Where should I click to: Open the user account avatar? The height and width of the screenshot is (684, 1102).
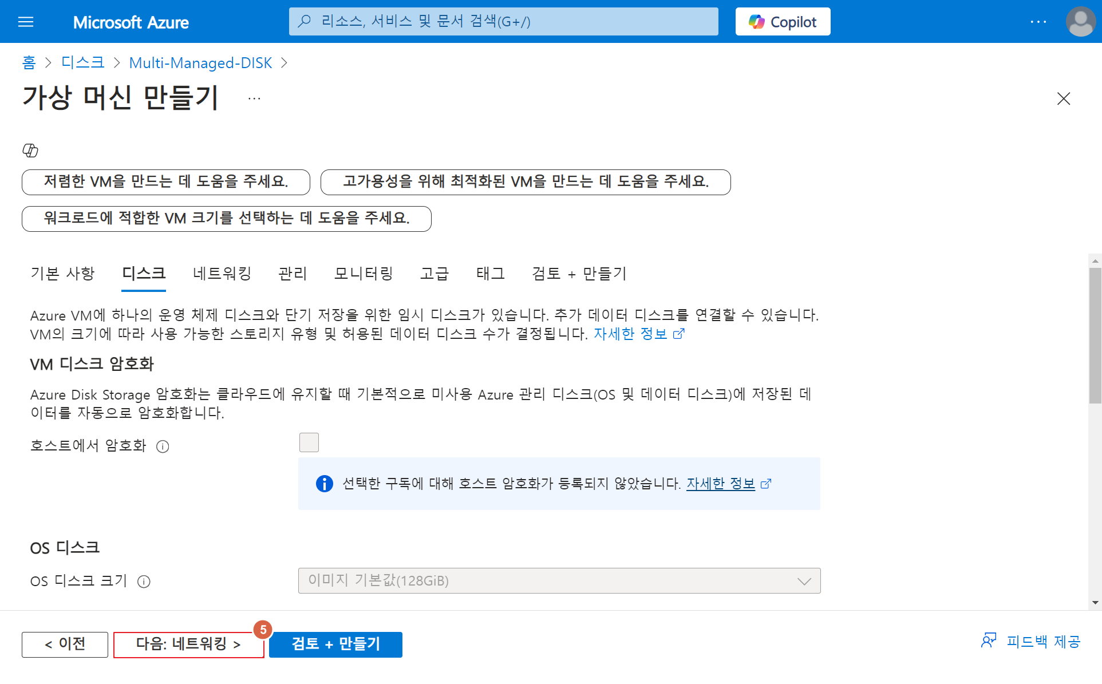tap(1080, 22)
